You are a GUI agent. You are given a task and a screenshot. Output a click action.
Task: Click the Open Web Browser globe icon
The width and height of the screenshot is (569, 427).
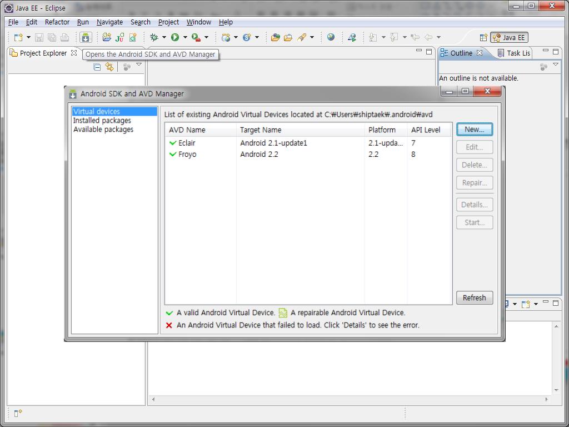(x=331, y=37)
